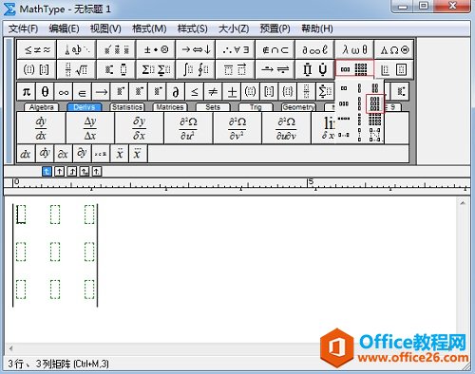Screen dimensions: 475x374
Task: Click the vertical scrollbar up arrow
Action: point(463,203)
